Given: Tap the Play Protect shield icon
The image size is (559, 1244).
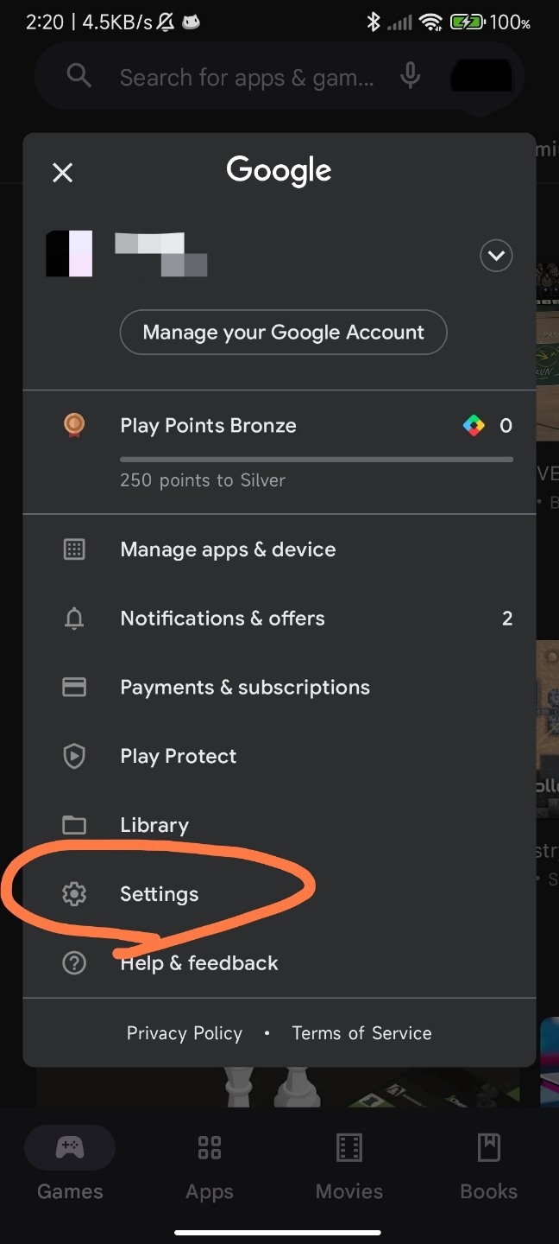Looking at the screenshot, I should [x=75, y=757].
